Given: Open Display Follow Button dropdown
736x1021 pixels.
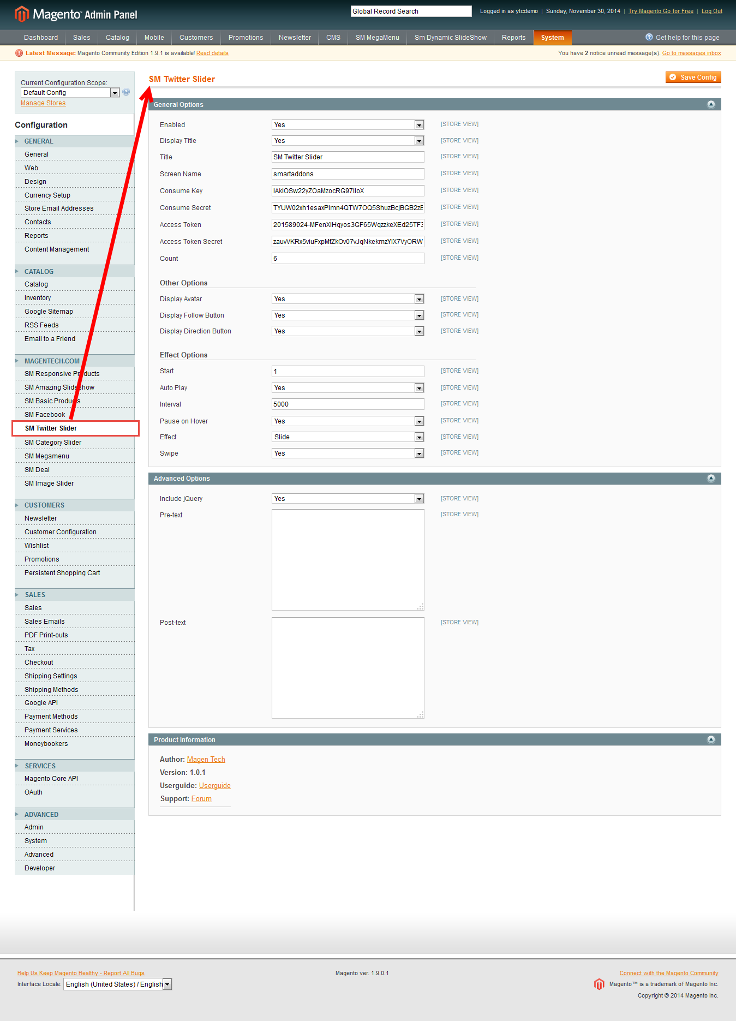Looking at the screenshot, I should coord(348,315).
